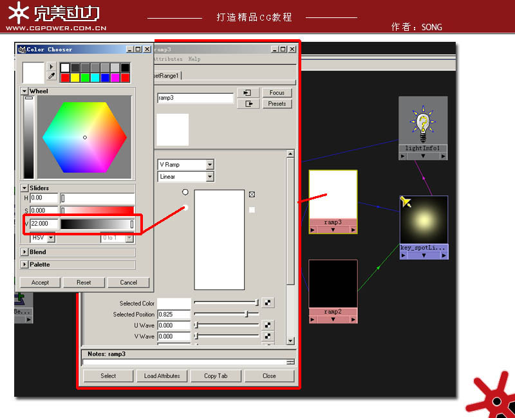This screenshot has height=418, width=515.
Task: Cancel the Color Chooser
Action: coord(128,282)
